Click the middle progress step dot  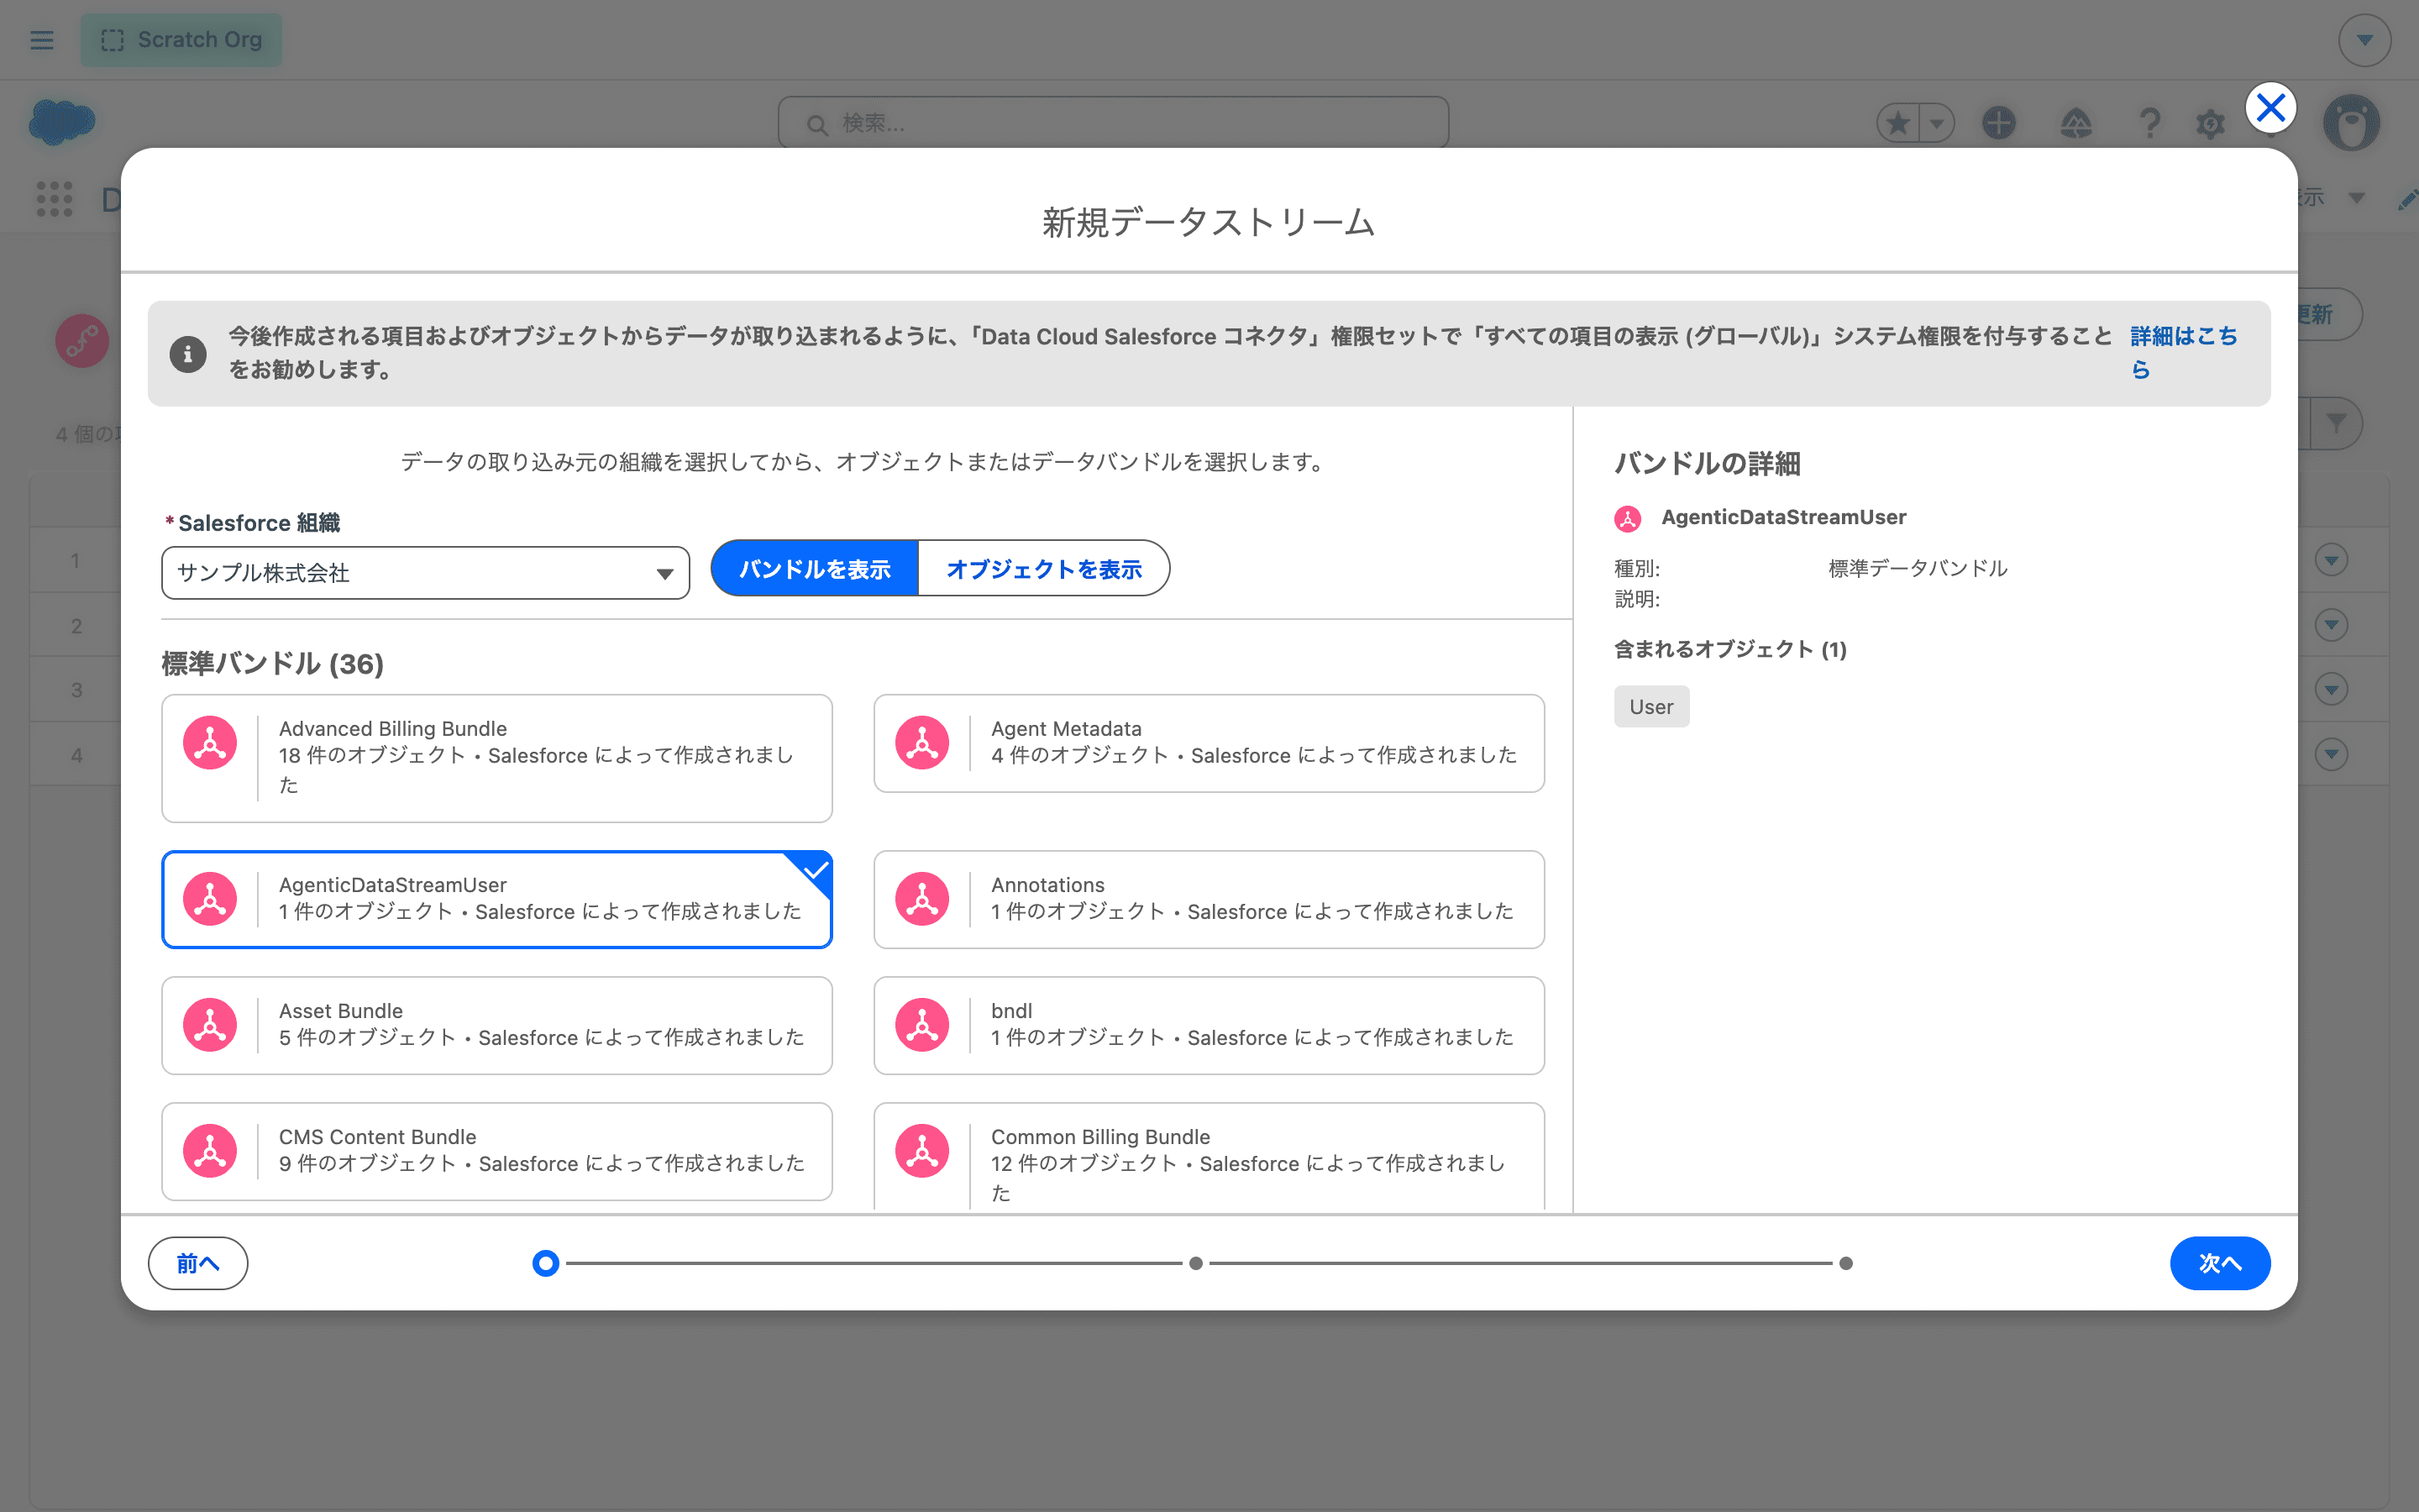1195,1263
